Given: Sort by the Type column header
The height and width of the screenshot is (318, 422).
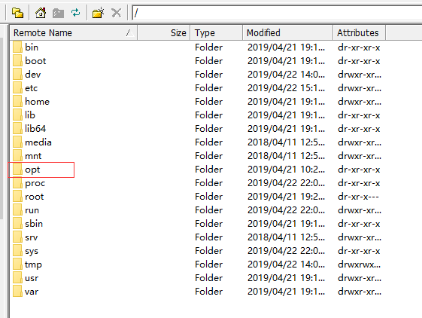Looking at the screenshot, I should pos(217,33).
